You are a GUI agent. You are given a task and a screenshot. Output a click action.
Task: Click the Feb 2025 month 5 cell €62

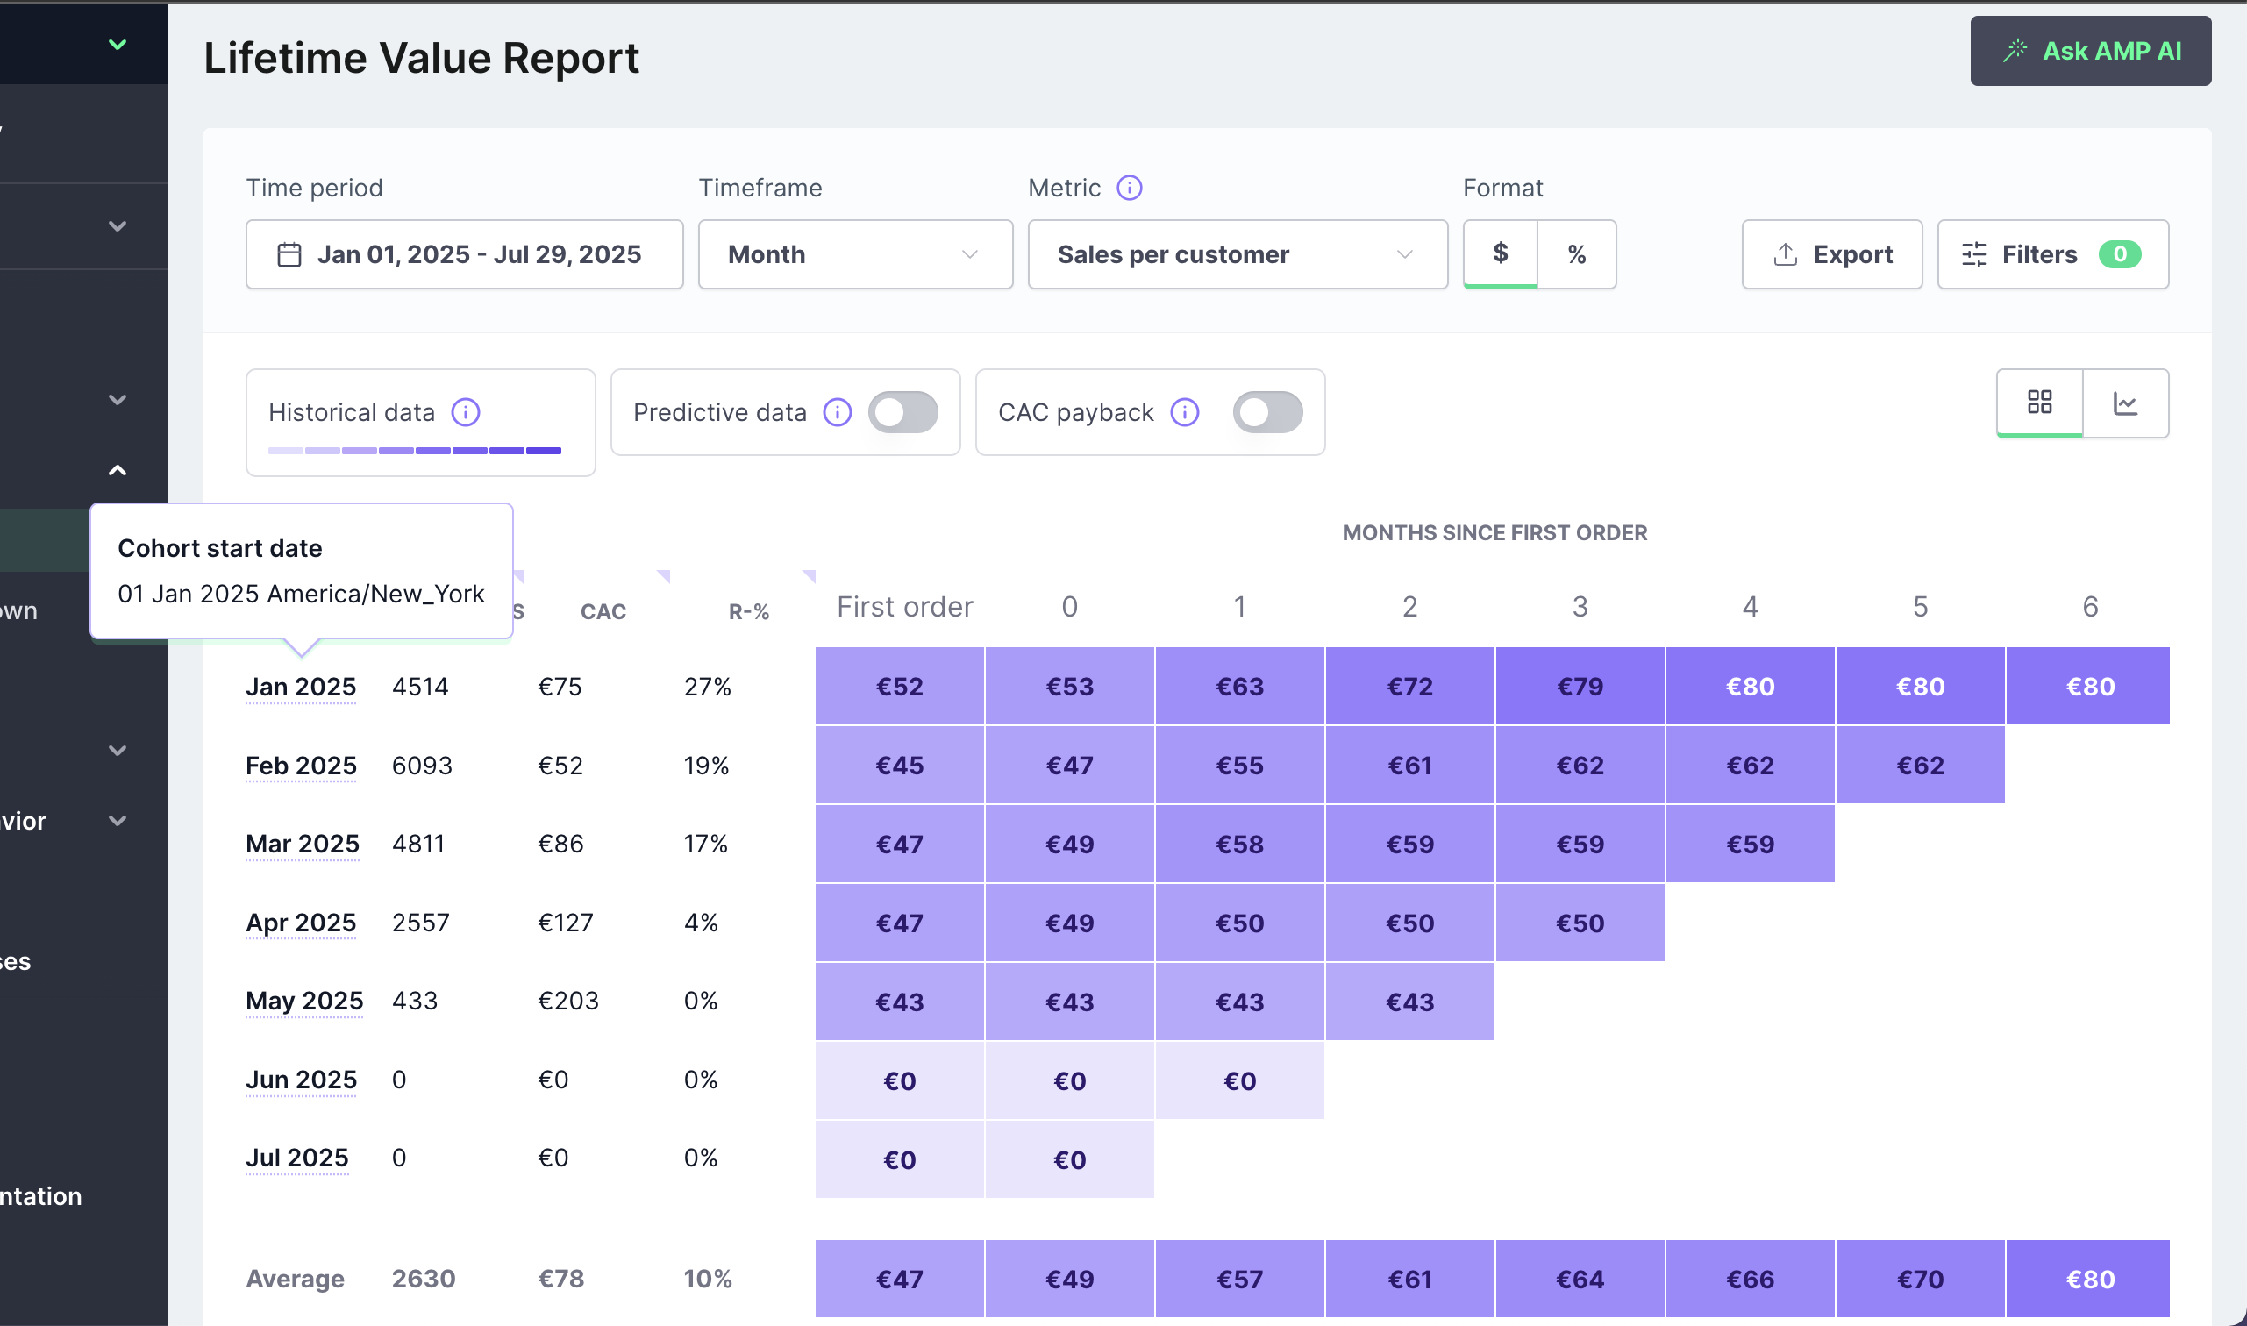click(1920, 766)
